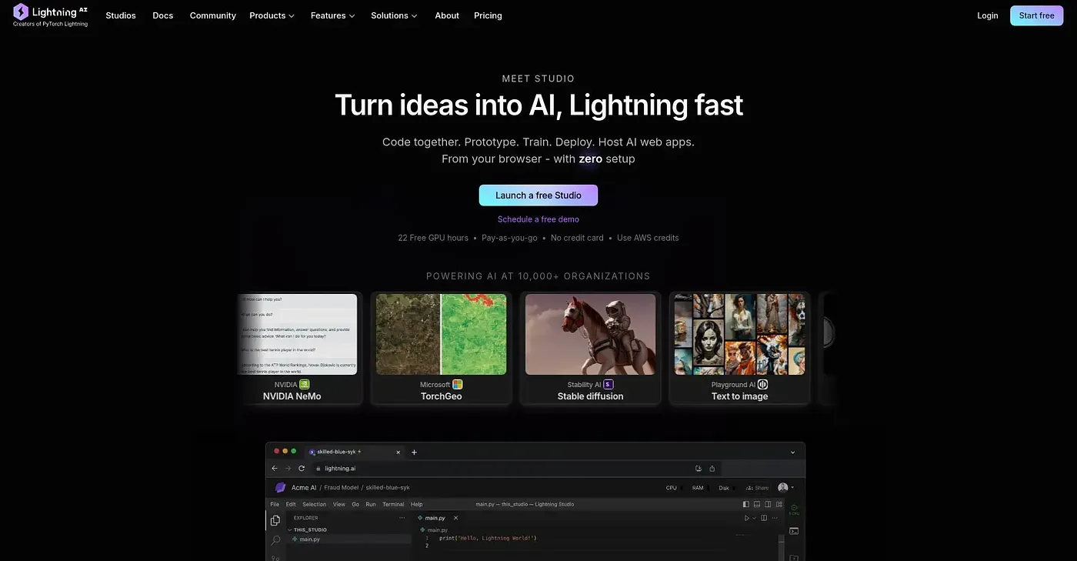This screenshot has width=1077, height=561.
Task: Click the install app icon in the address bar
Action: point(699,468)
